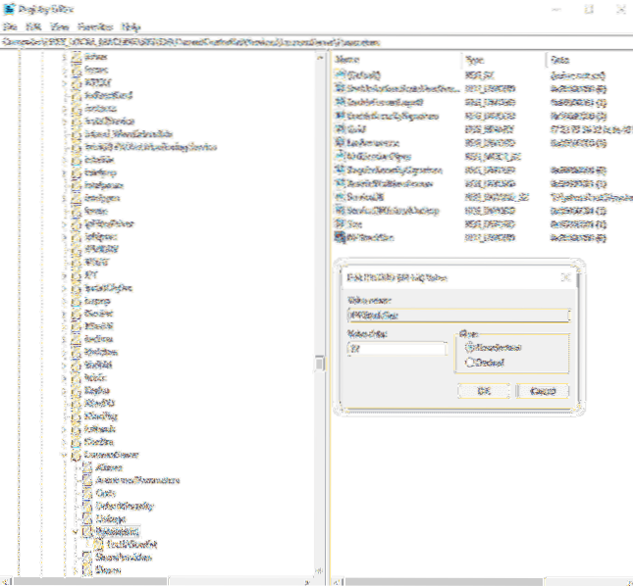Click the Guid binary value icon
633x586 pixels.
340,128
